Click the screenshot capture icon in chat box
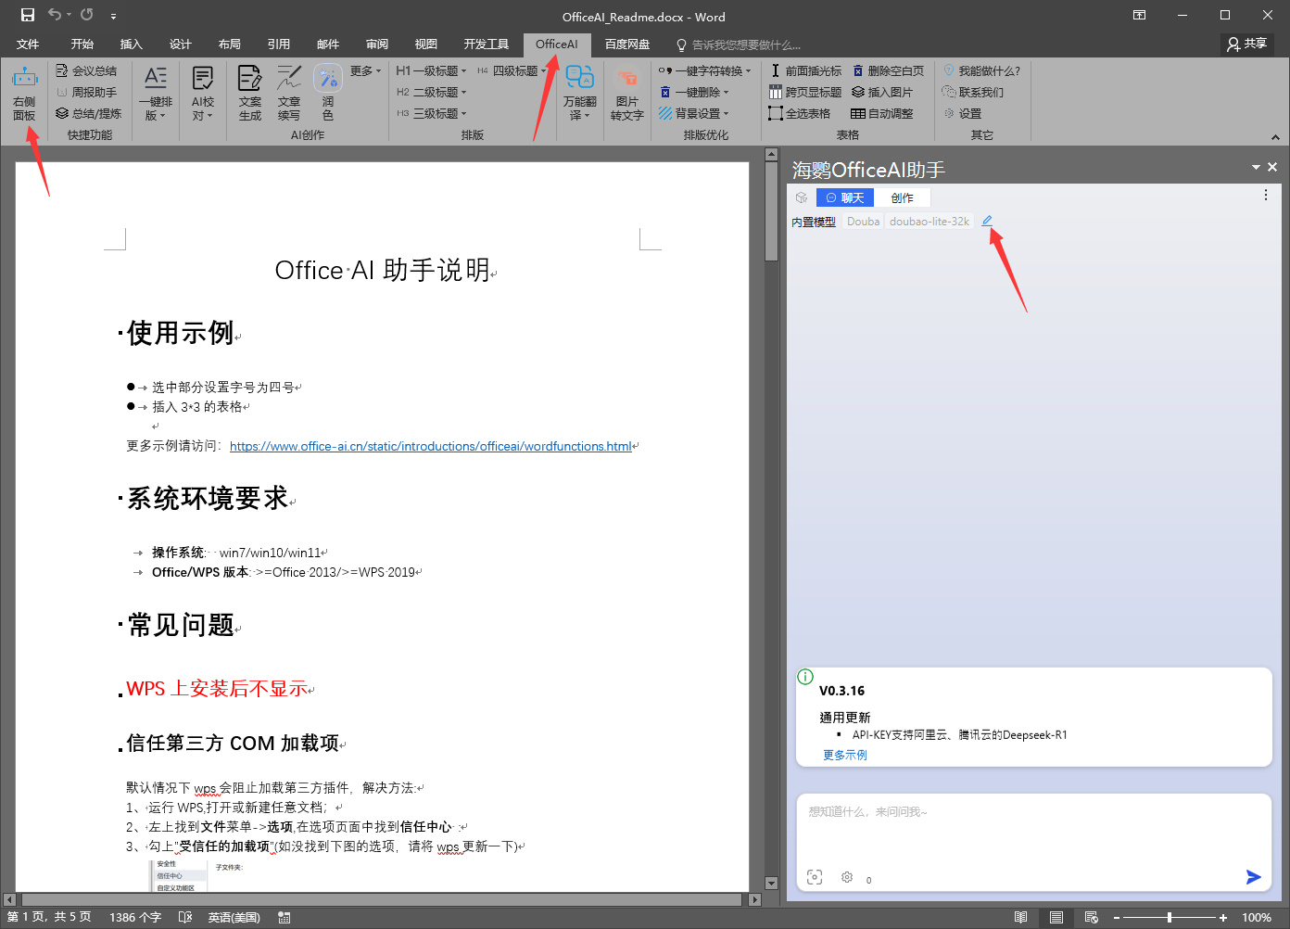Image resolution: width=1290 pixels, height=929 pixels. click(x=815, y=877)
